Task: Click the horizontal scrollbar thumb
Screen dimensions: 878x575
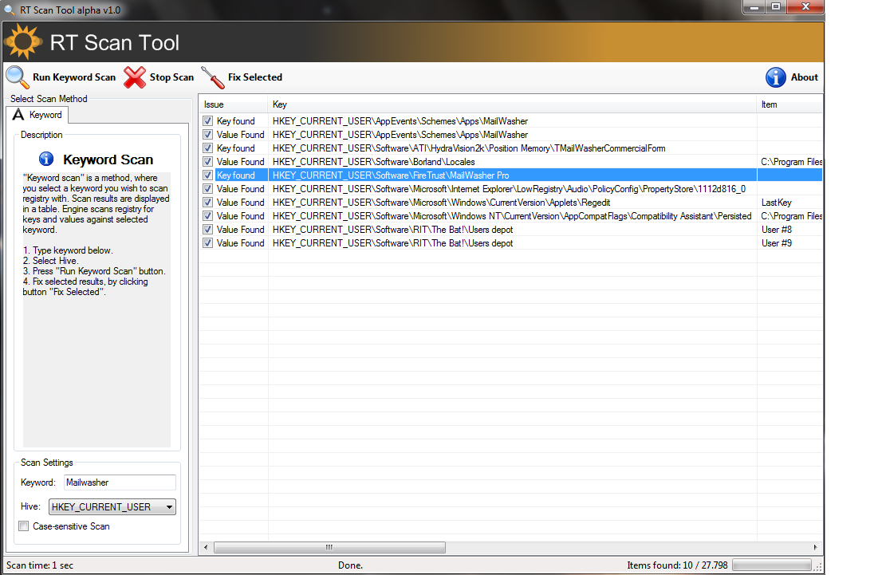Action: (329, 547)
